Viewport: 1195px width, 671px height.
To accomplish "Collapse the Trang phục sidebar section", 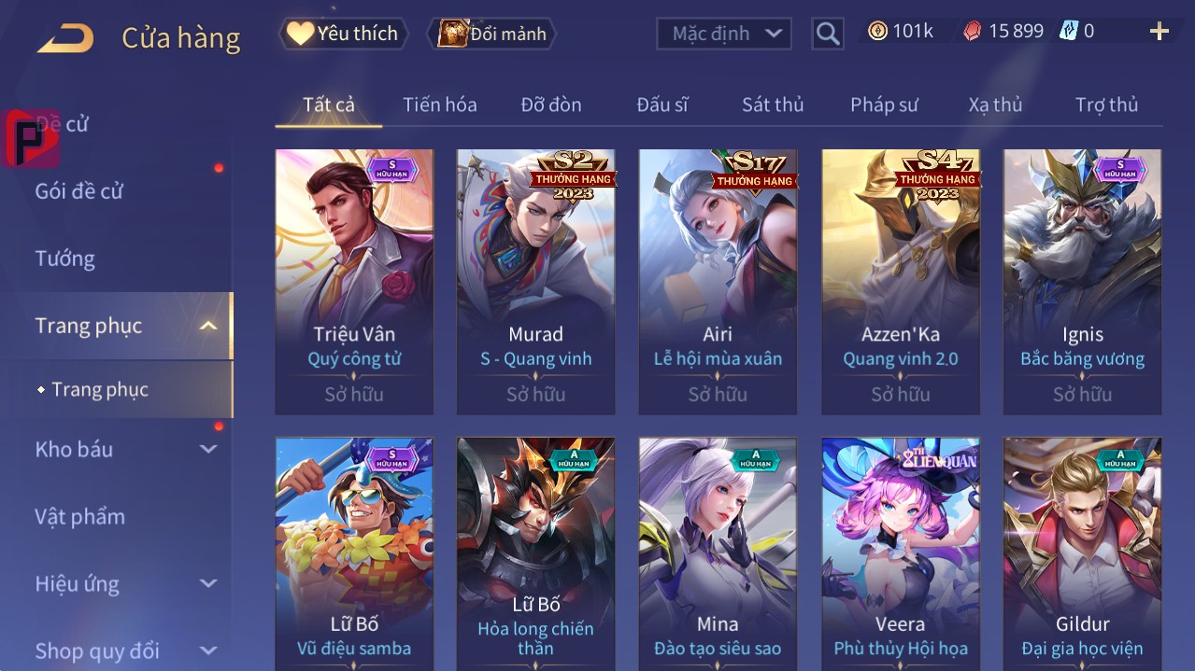I will tap(208, 326).
